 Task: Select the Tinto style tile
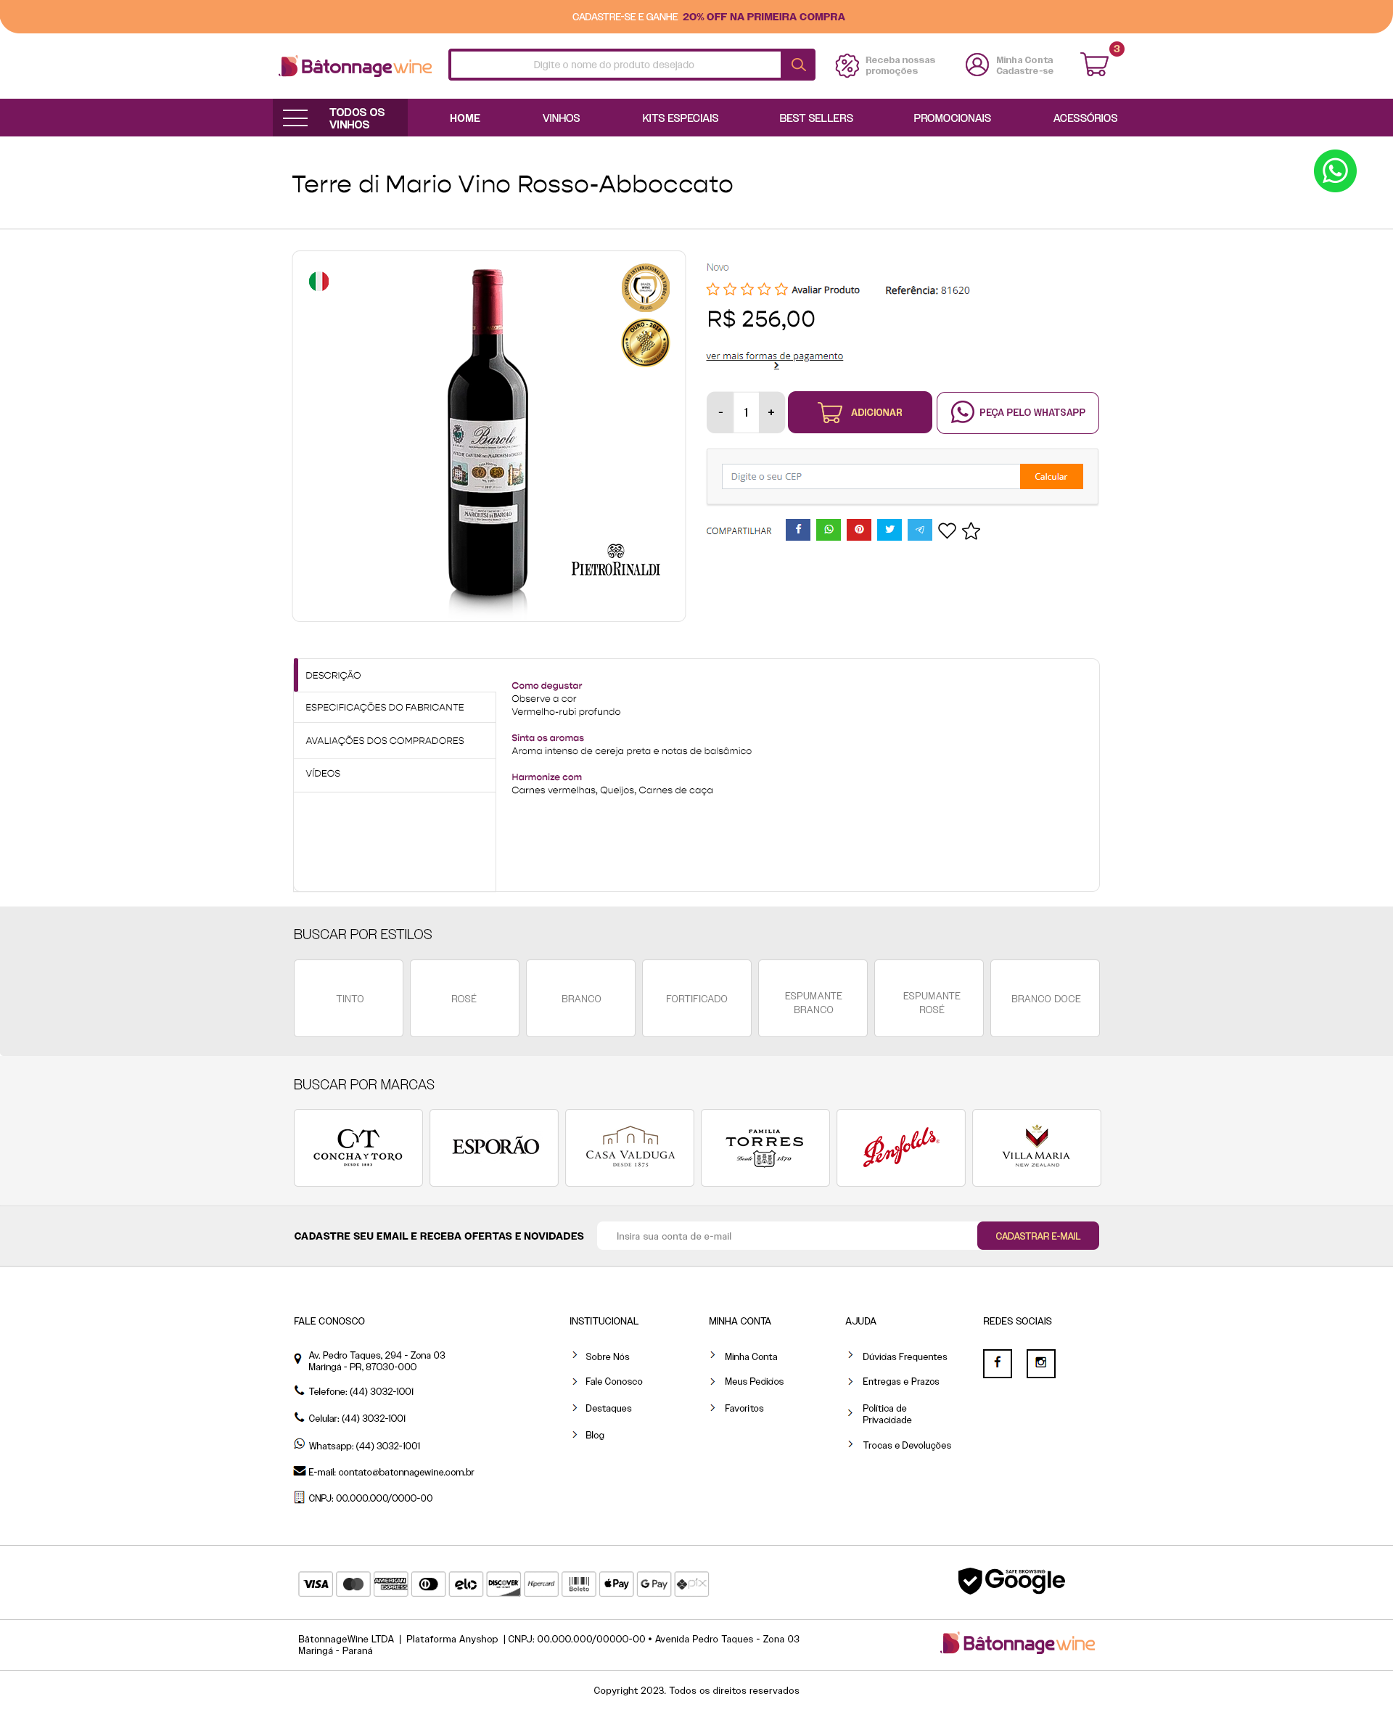[349, 999]
